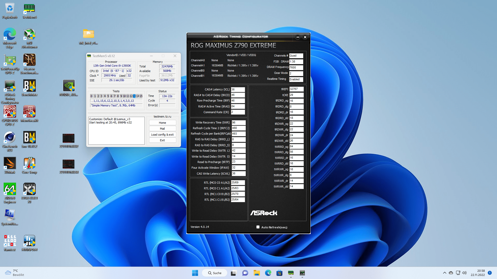Click the Refresh Cycle Time 2 (tRFC2) field
The width and height of the screenshot is (497, 279).
tap(238, 128)
